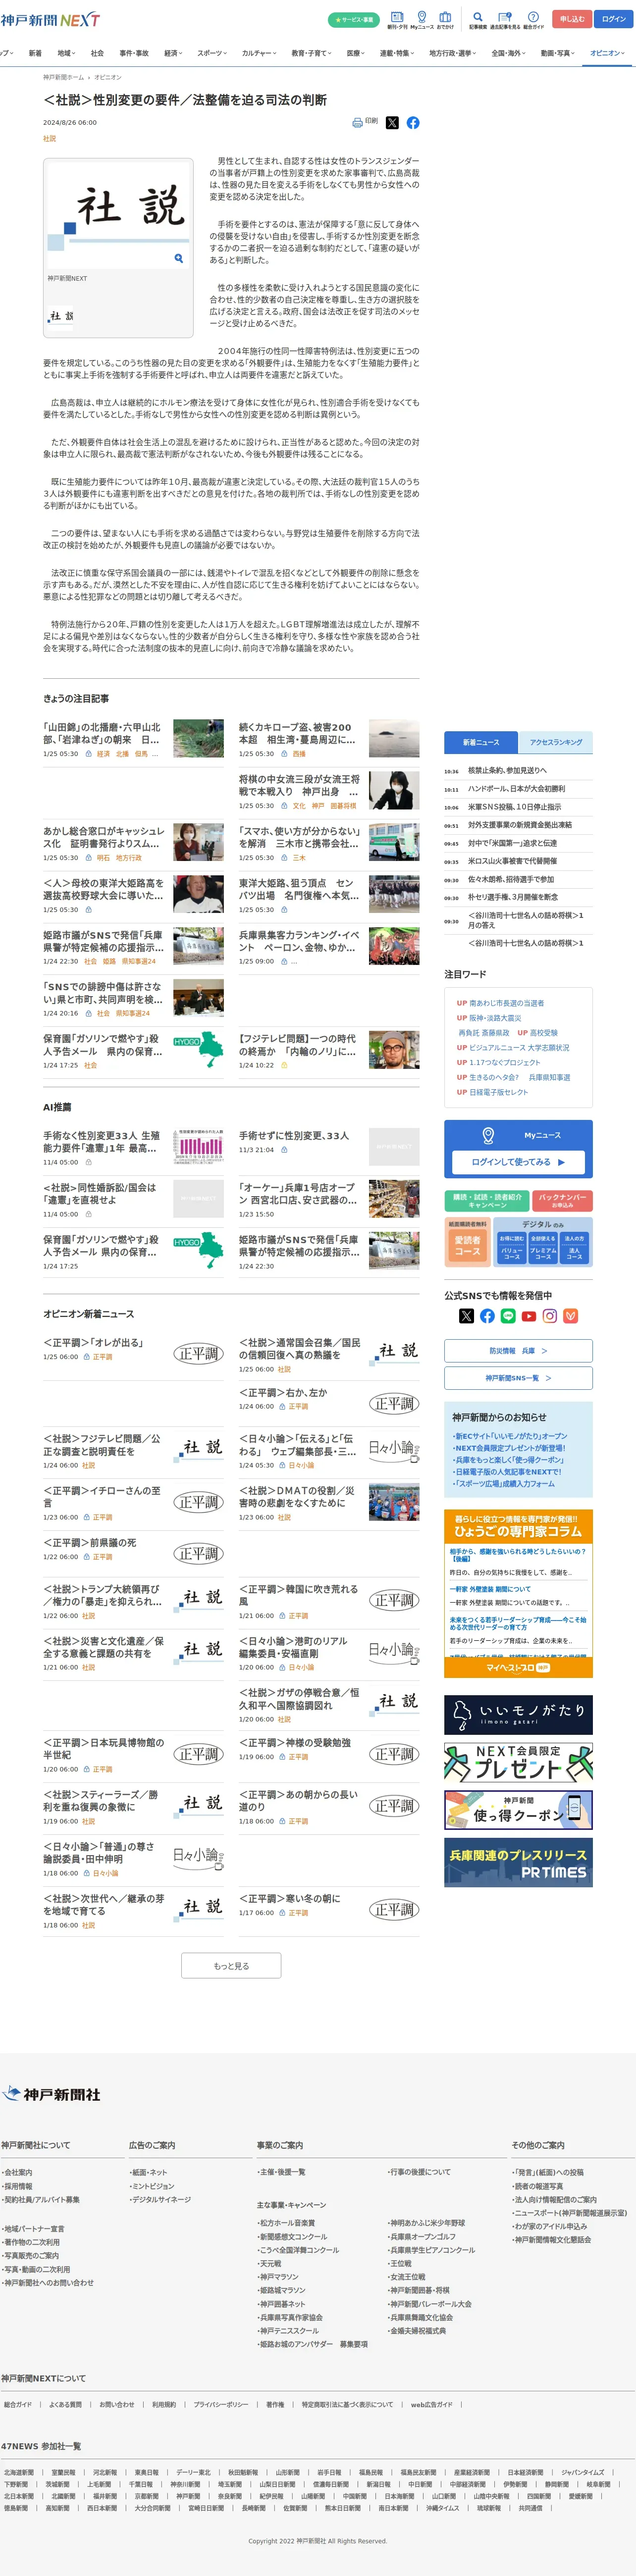The width and height of the screenshot is (636, 2576).
Task: Click もっと見る button
Action: click(231, 1966)
